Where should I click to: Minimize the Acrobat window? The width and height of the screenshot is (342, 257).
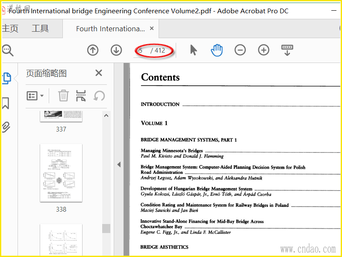coord(334,10)
